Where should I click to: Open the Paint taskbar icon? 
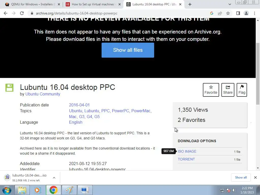click(69, 190)
